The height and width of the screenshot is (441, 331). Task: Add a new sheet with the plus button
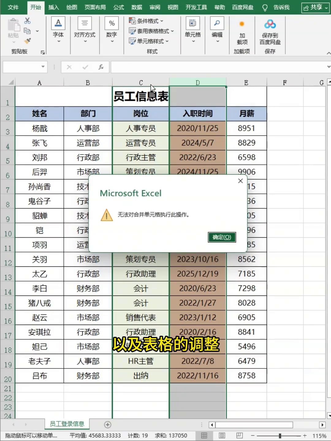coord(108,424)
